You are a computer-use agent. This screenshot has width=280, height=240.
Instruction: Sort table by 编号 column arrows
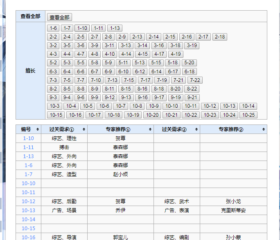(38, 129)
